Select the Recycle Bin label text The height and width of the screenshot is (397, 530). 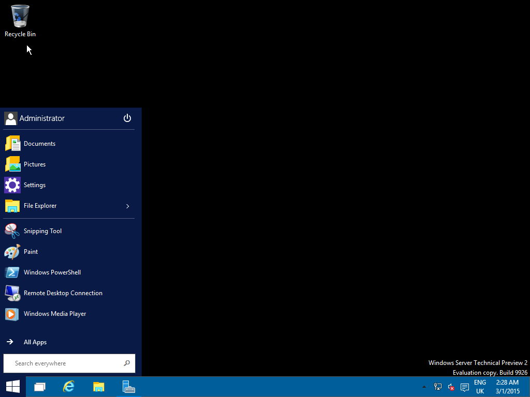(x=20, y=34)
